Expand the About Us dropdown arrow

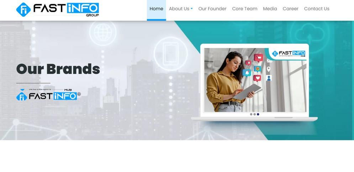192,9
